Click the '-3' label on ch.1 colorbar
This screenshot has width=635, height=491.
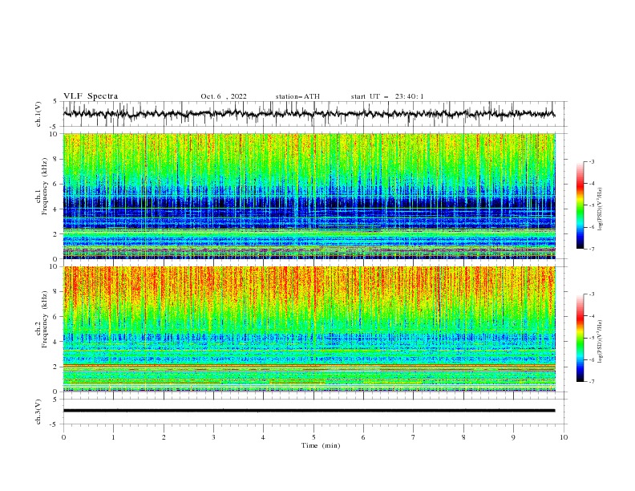(591, 161)
